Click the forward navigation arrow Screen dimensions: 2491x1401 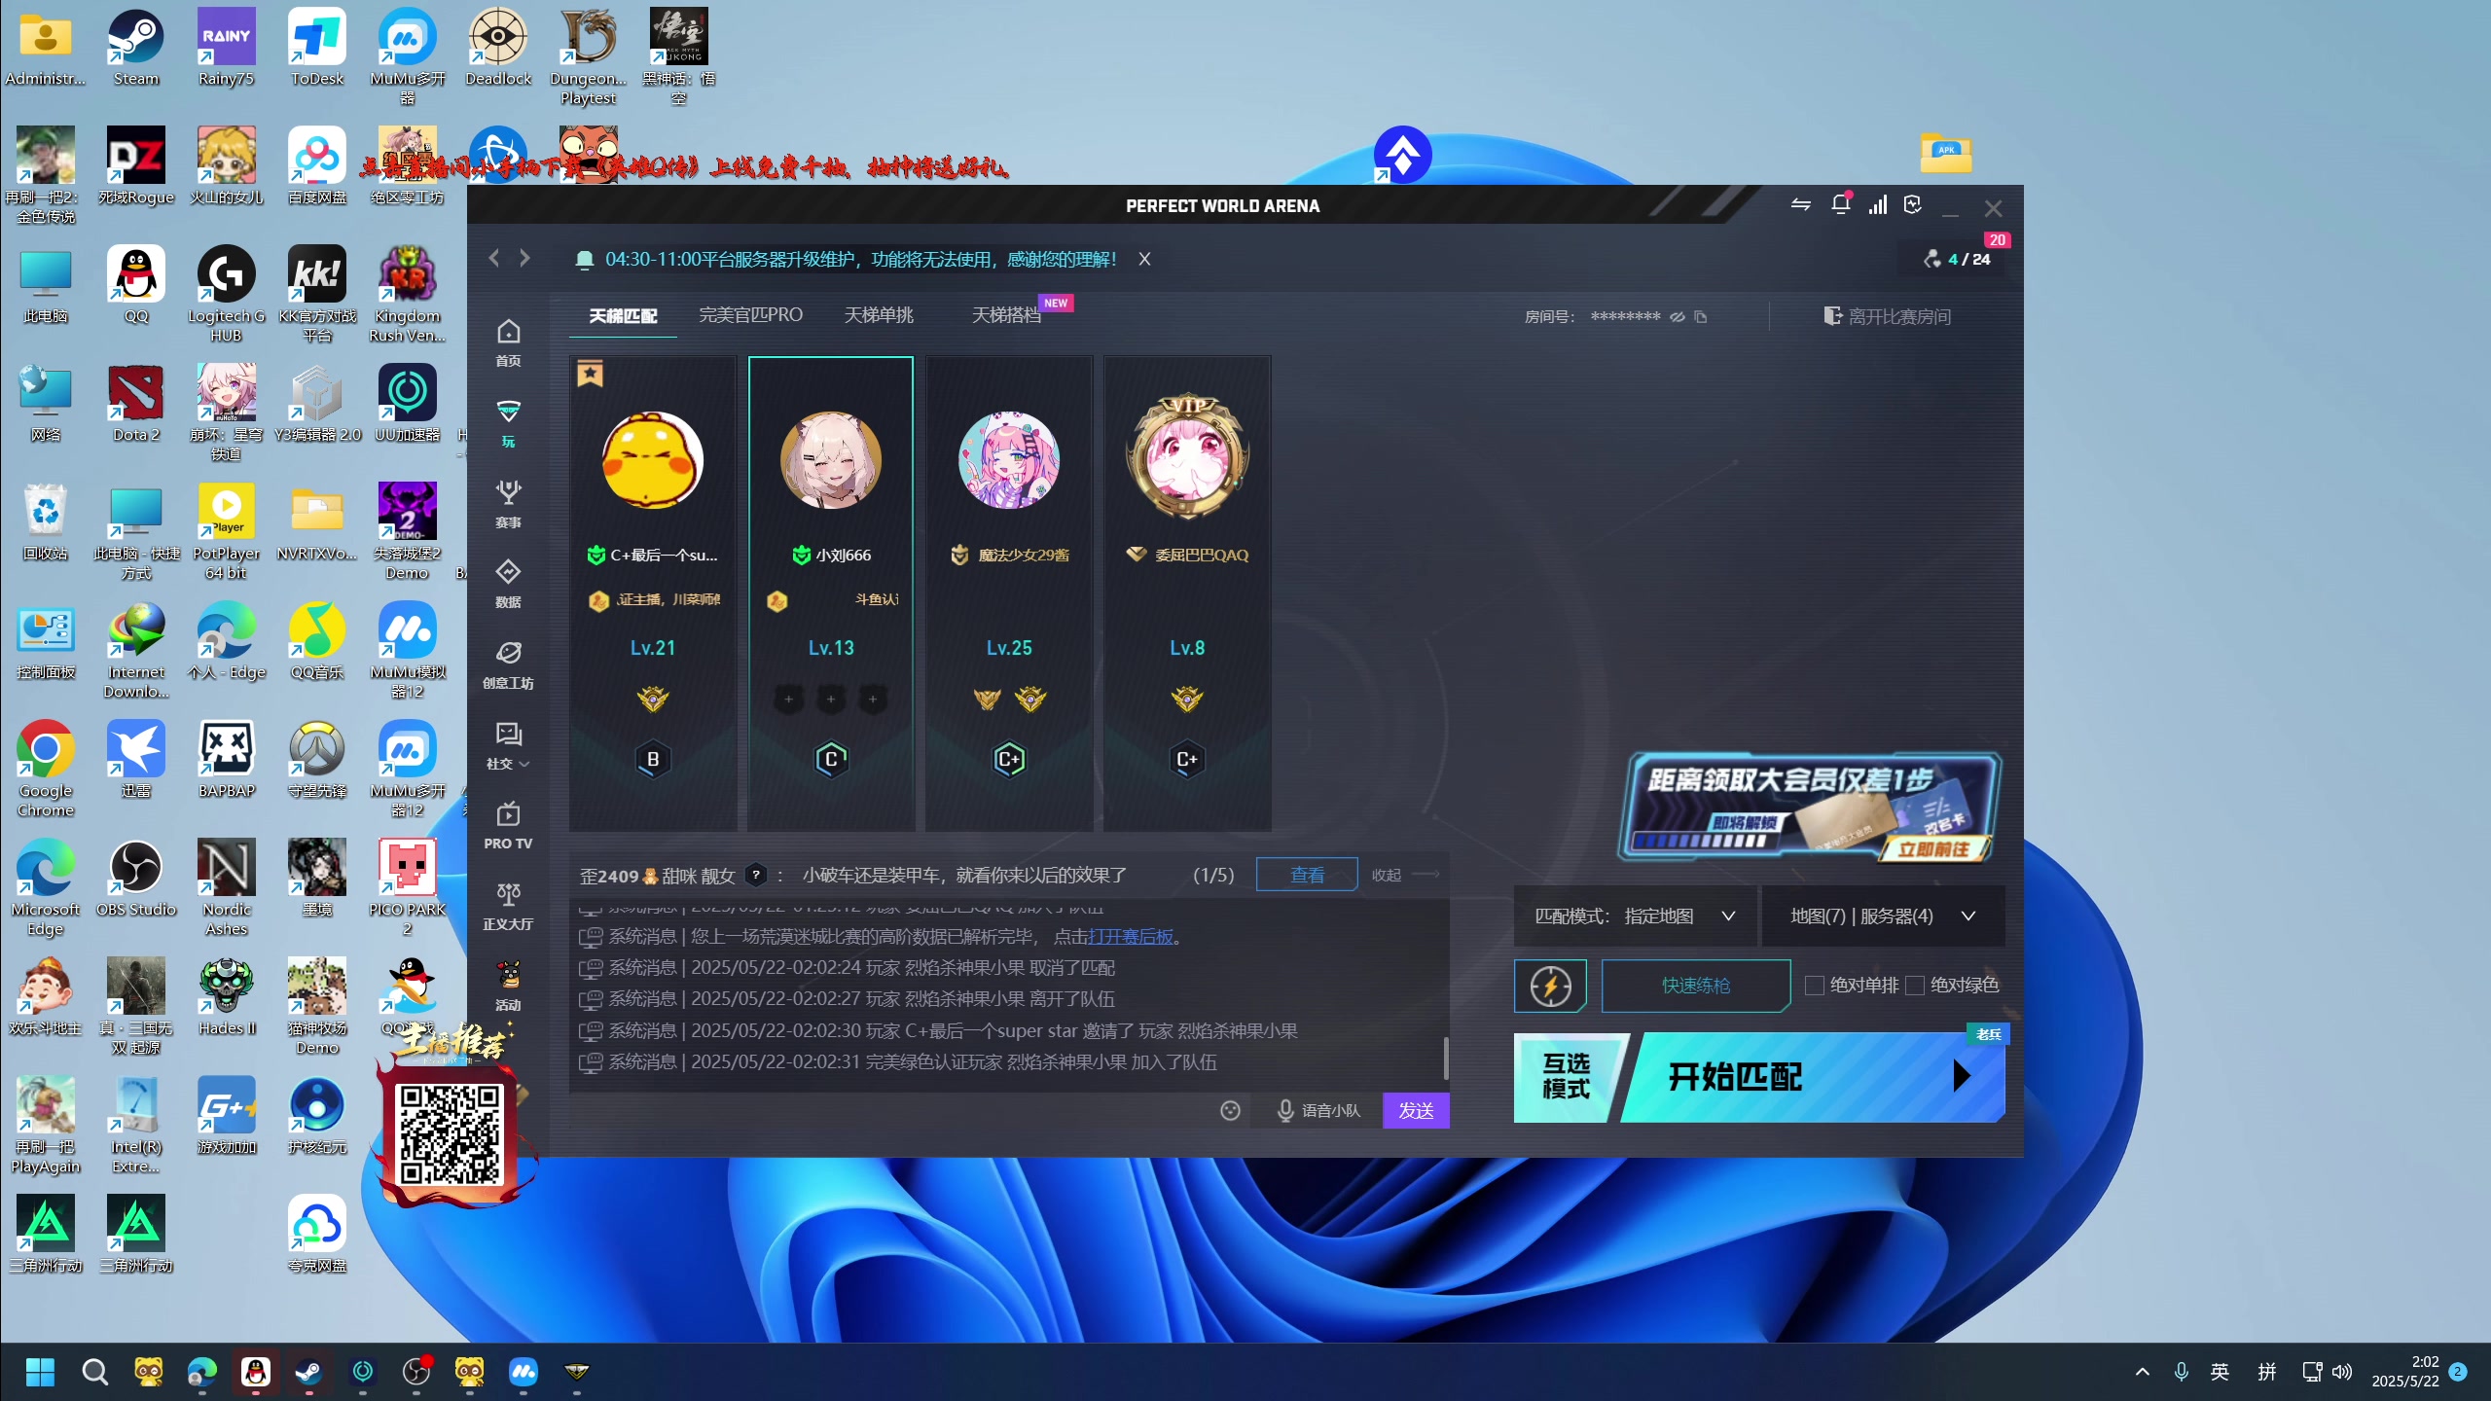tap(524, 258)
